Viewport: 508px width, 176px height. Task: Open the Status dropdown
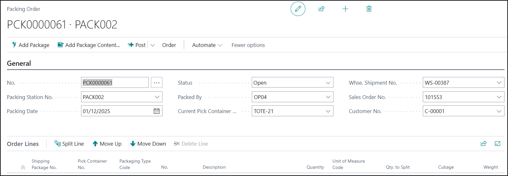[328, 83]
